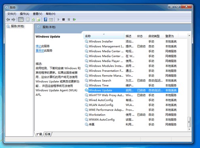Click the Back arrow toolbar icon
200x148 pixels.
point(8,19)
